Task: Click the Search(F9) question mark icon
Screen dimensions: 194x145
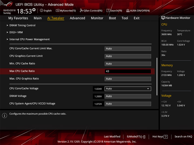Action: coord(108,10)
